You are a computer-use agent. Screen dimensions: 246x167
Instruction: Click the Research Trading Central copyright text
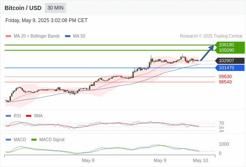click(211, 36)
